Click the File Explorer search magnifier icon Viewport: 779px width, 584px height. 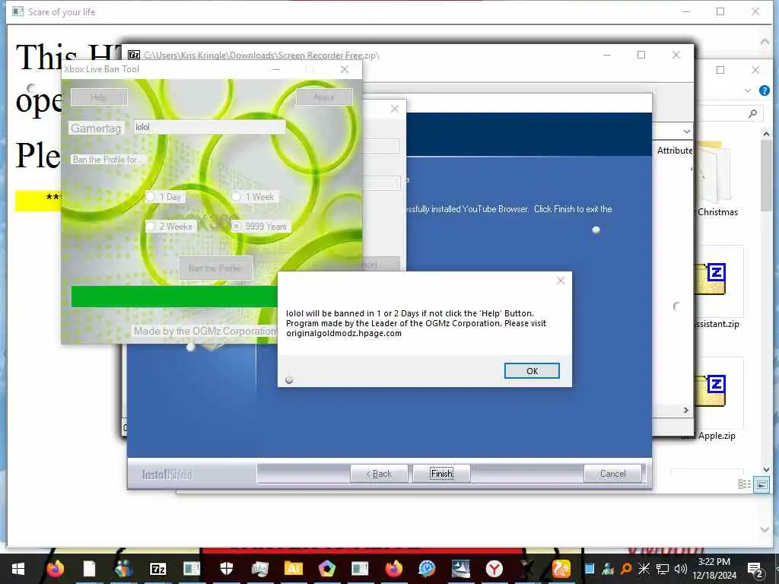(752, 114)
